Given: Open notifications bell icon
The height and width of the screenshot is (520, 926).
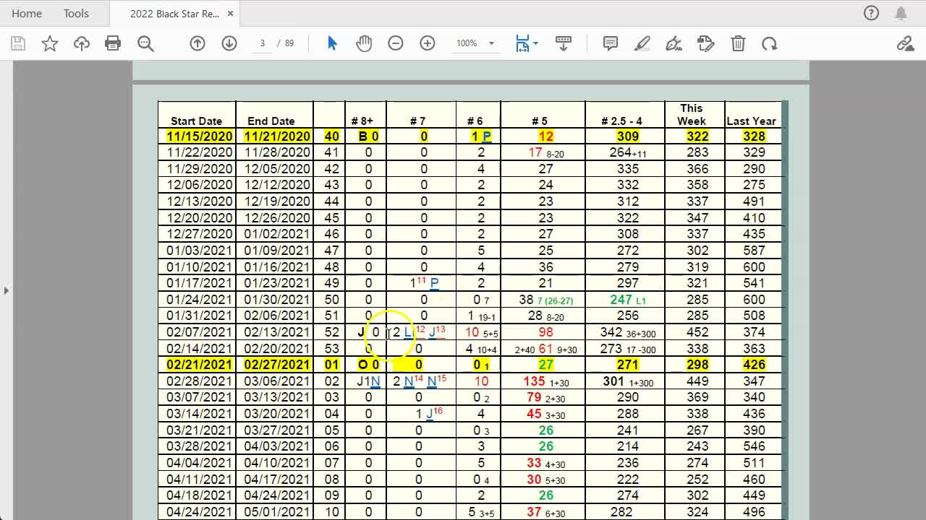Looking at the screenshot, I should pyautogui.click(x=901, y=13).
